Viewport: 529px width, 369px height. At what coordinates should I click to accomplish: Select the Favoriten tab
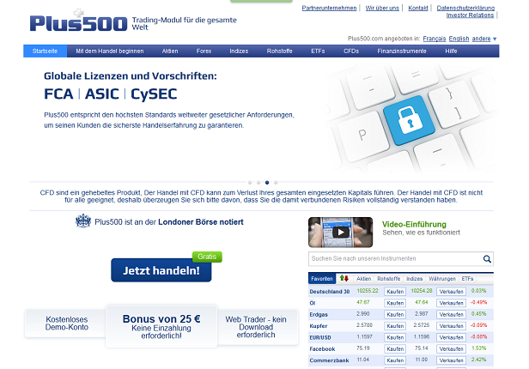(x=322, y=279)
